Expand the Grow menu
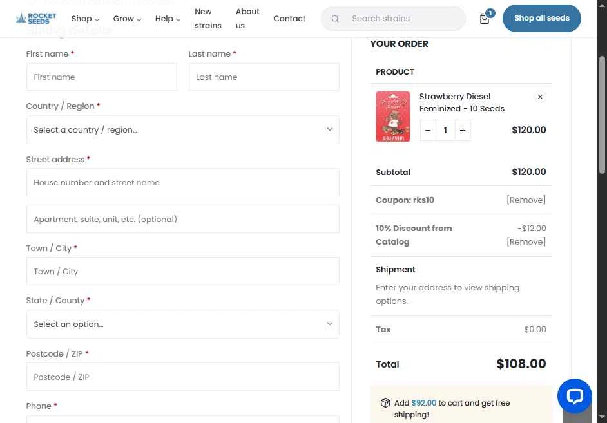607x423 pixels. pos(127,19)
